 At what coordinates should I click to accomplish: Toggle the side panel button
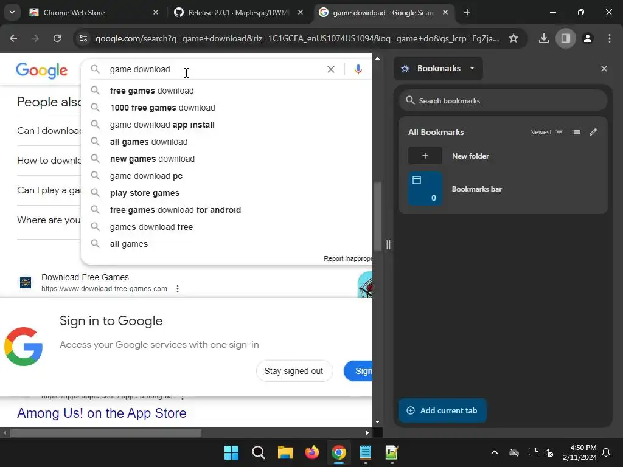coord(565,38)
